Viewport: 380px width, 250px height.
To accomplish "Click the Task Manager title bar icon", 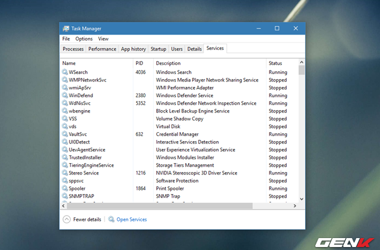I will 66,29.
